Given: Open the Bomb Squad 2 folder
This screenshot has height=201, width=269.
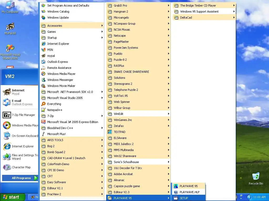Looking at the screenshot, I should (72, 152).
